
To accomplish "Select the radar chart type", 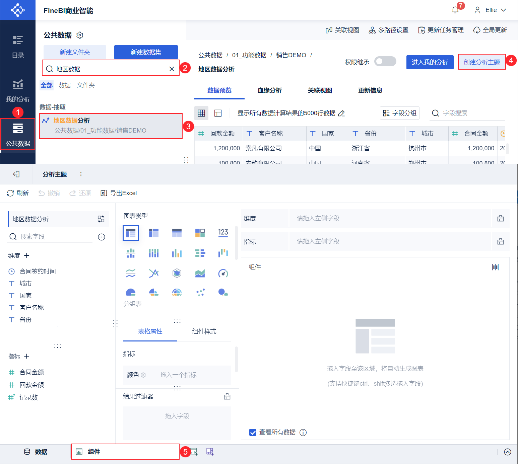I will (x=177, y=274).
